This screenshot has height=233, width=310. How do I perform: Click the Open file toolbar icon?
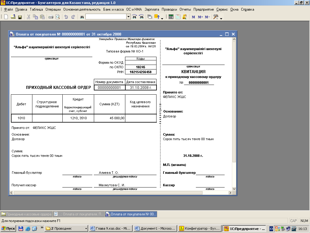click(x=13, y=17)
